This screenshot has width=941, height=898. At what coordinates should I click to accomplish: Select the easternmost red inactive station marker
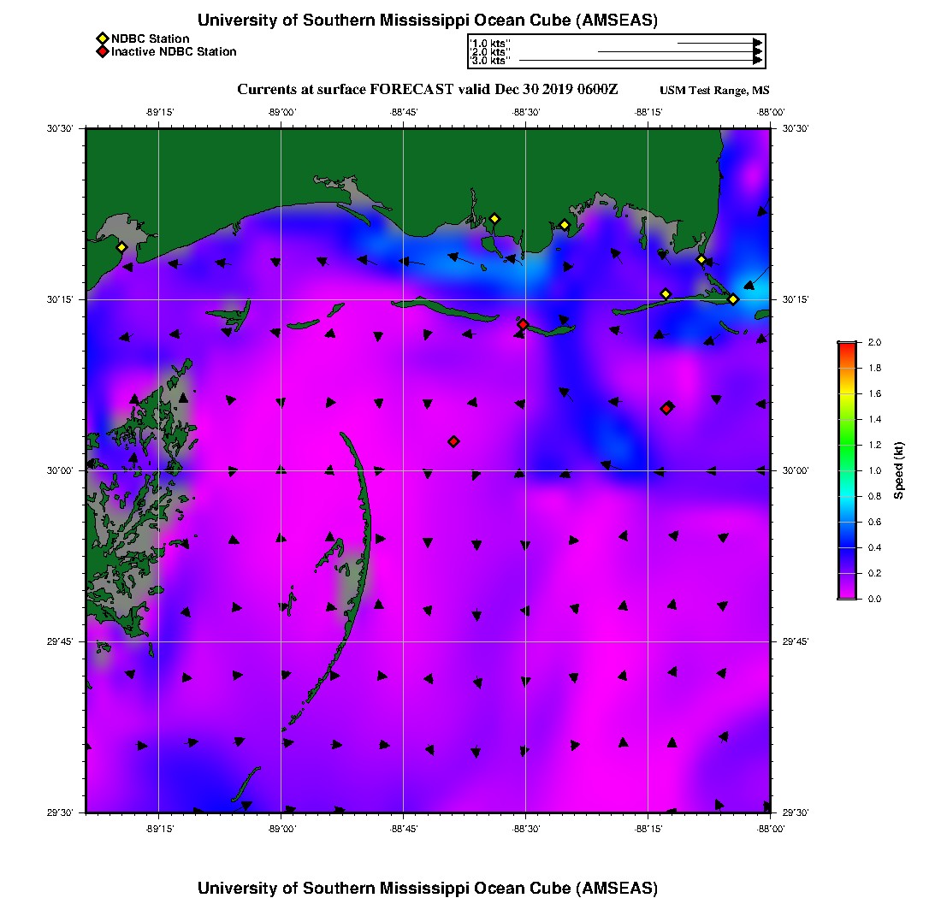coord(666,408)
